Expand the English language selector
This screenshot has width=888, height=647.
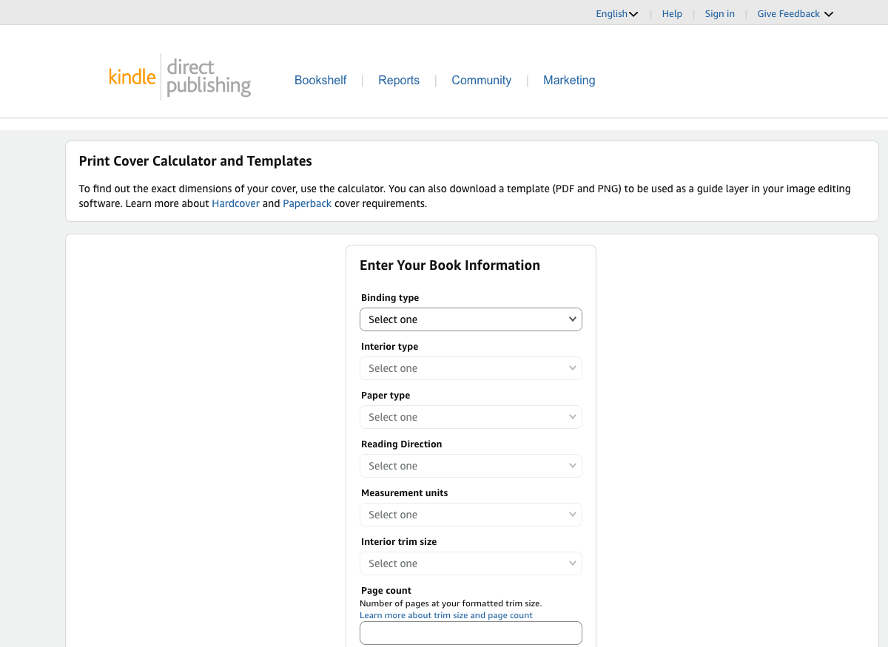[x=617, y=13]
